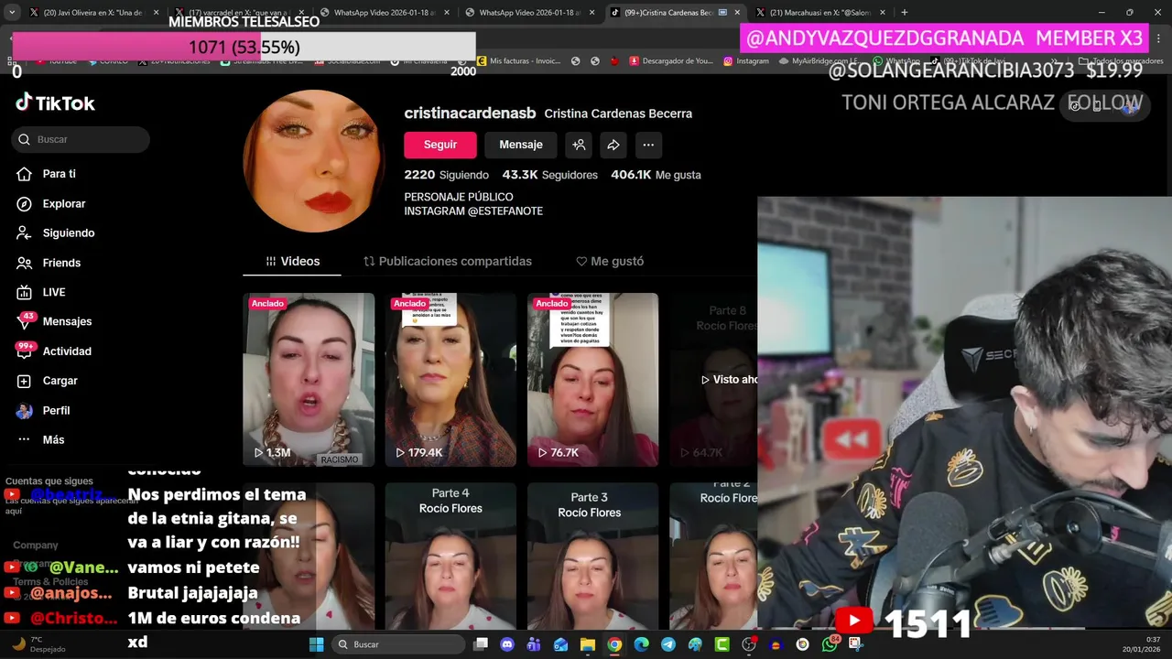This screenshot has width=1172, height=659.
Task: Enlarge the cristinacardenasb profile picture
Action: (x=314, y=161)
